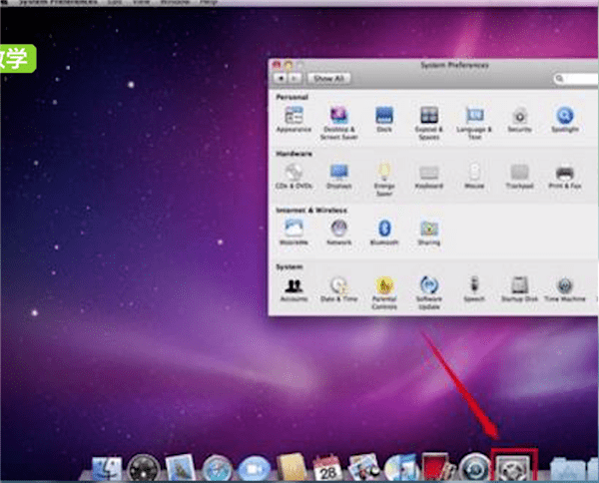The height and width of the screenshot is (483, 599).
Task: Open Parental Controls preferences
Action: click(x=384, y=292)
